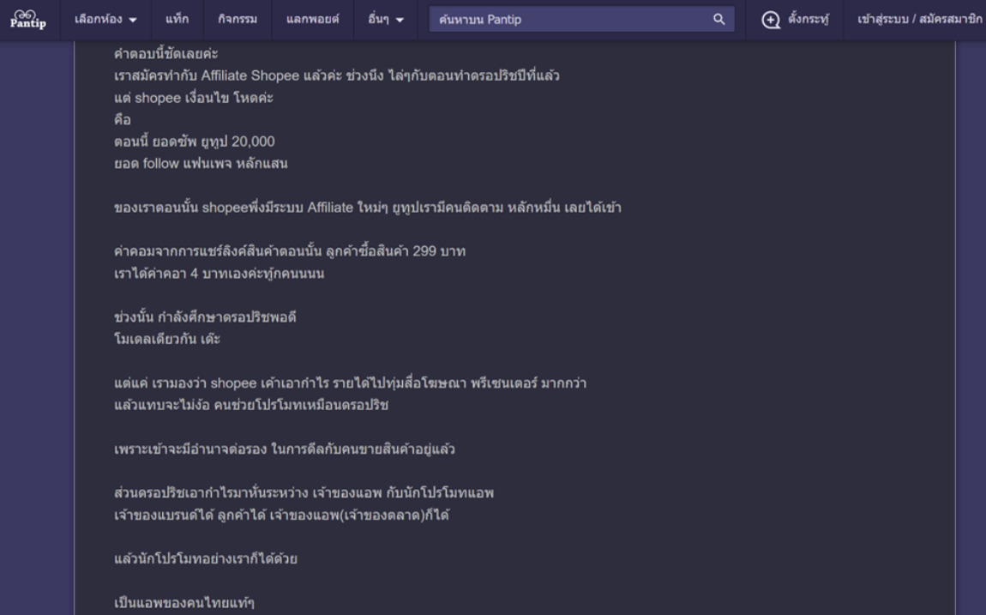
Task: Open the แลกพอยต์ menu item
Action: [313, 20]
